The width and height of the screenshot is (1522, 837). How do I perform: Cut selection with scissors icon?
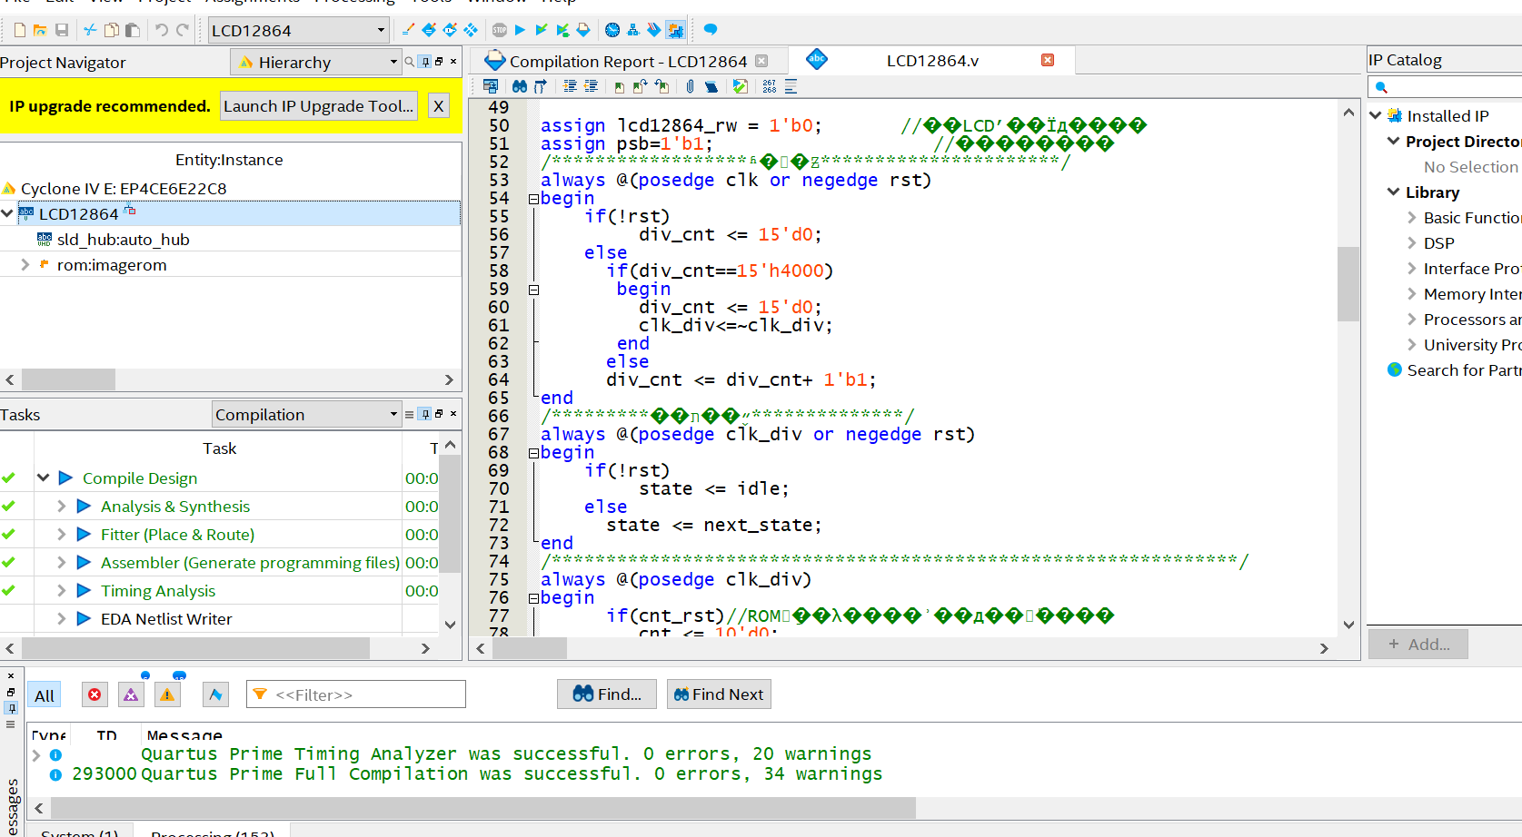(90, 30)
